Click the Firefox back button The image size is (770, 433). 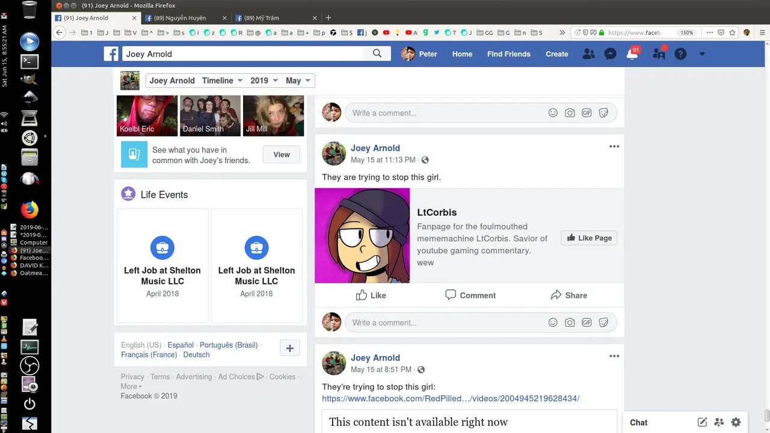pyautogui.click(x=59, y=32)
